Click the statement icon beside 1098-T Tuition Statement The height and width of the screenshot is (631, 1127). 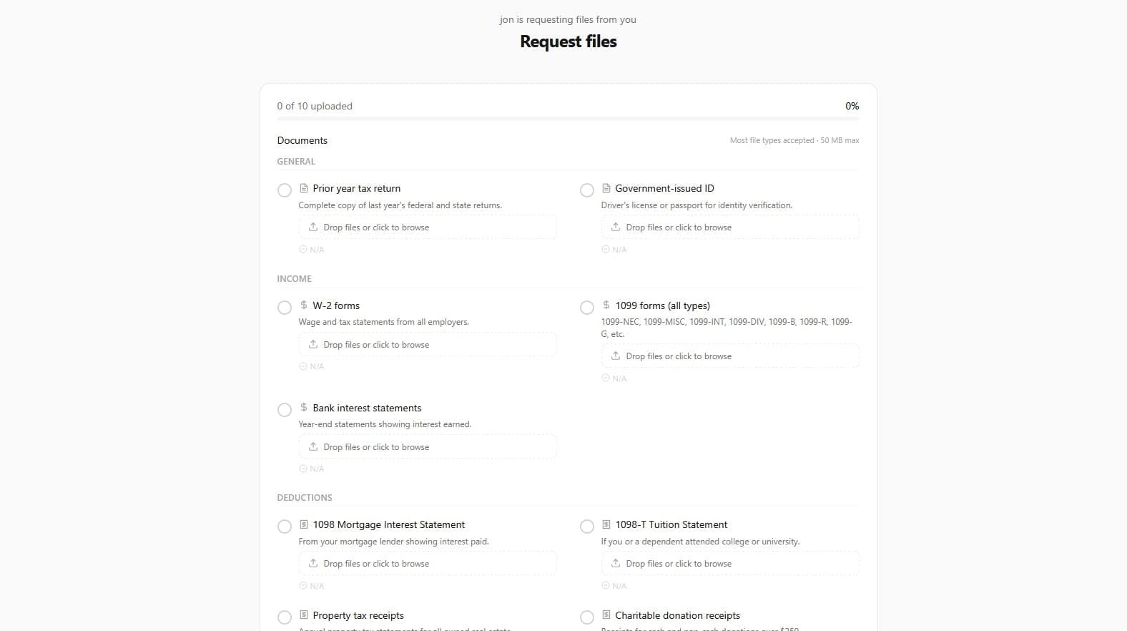click(606, 524)
